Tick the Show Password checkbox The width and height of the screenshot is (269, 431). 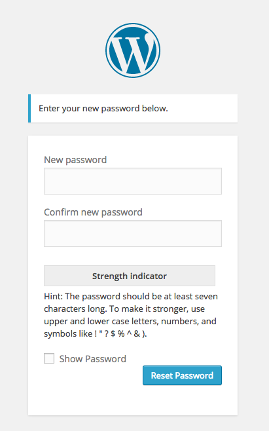tap(49, 358)
